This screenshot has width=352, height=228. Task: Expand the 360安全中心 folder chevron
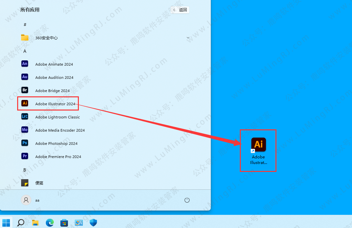(x=188, y=38)
